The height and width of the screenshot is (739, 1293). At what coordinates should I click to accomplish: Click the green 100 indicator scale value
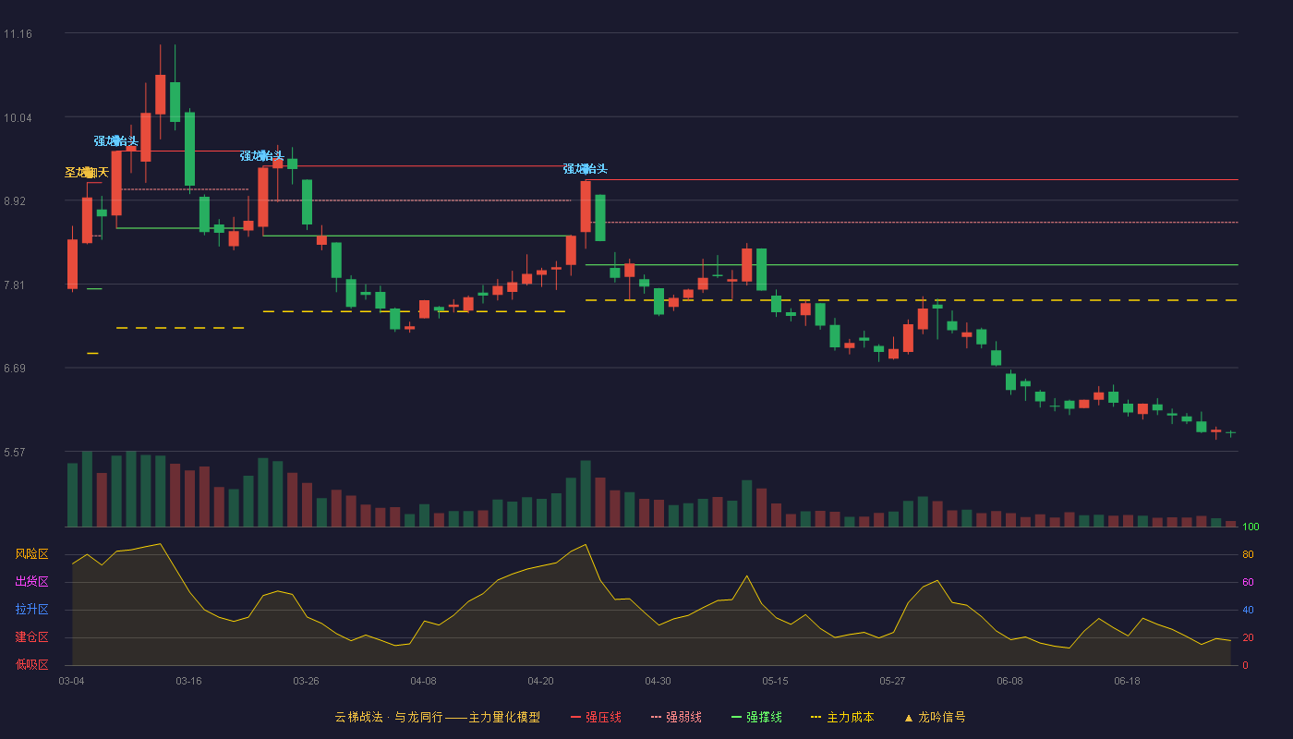[1251, 527]
